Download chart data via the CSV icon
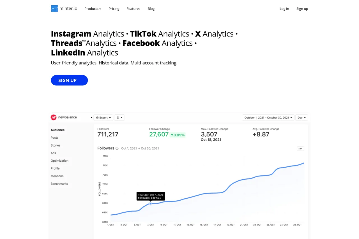The height and width of the screenshot is (239, 359). click(300, 148)
